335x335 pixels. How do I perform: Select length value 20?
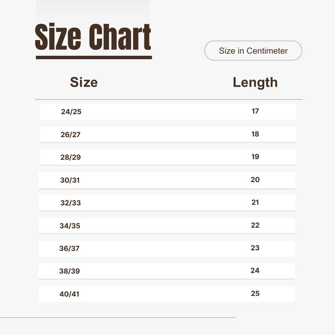255,180
